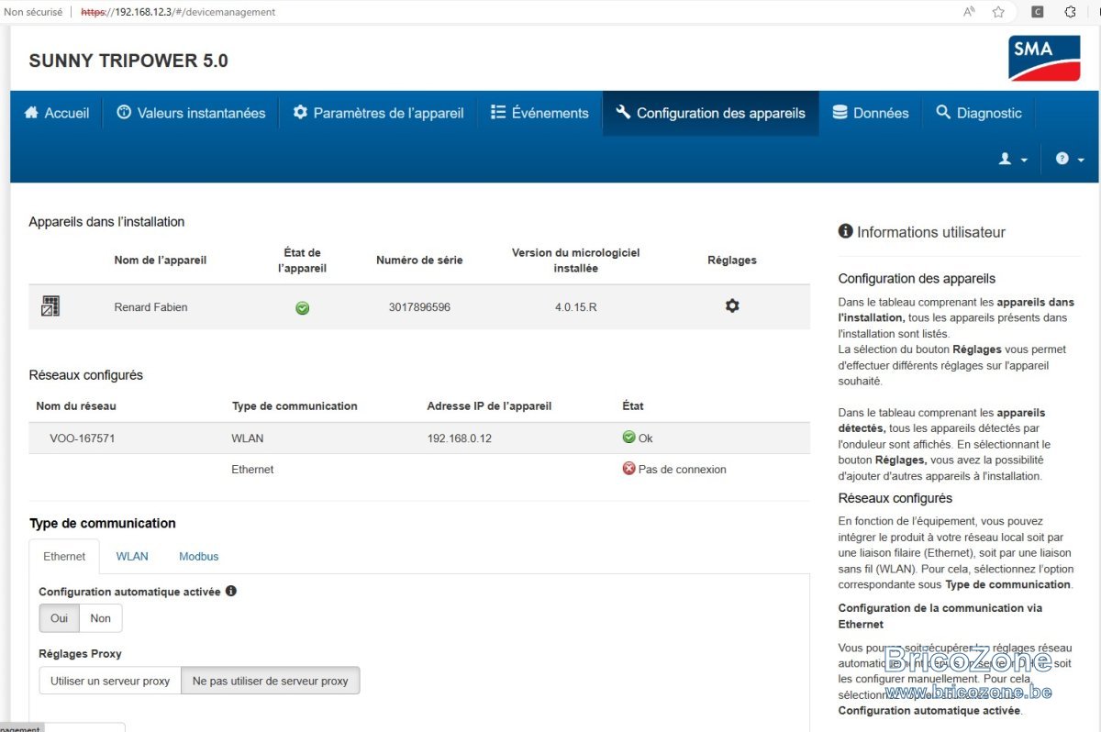Click the browser extensions puzzle icon
This screenshot has width=1101, height=732.
(1070, 12)
